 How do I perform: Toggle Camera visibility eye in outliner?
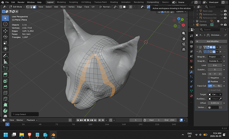click(222, 25)
